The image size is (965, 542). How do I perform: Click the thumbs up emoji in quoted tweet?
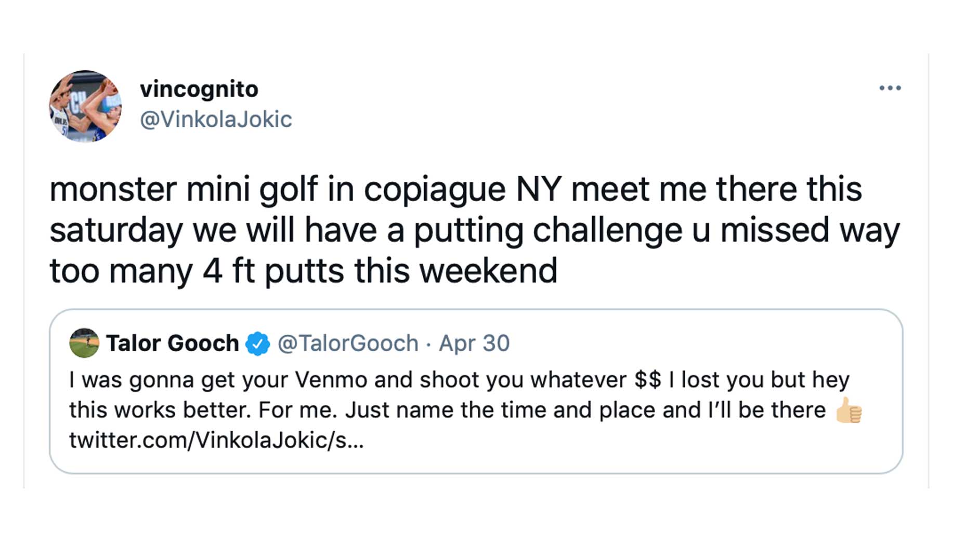849,410
